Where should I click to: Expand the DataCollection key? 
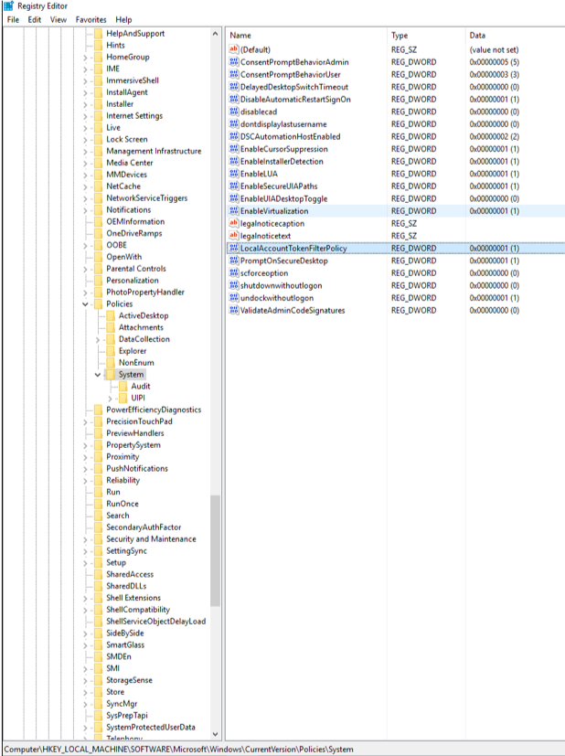(98, 339)
